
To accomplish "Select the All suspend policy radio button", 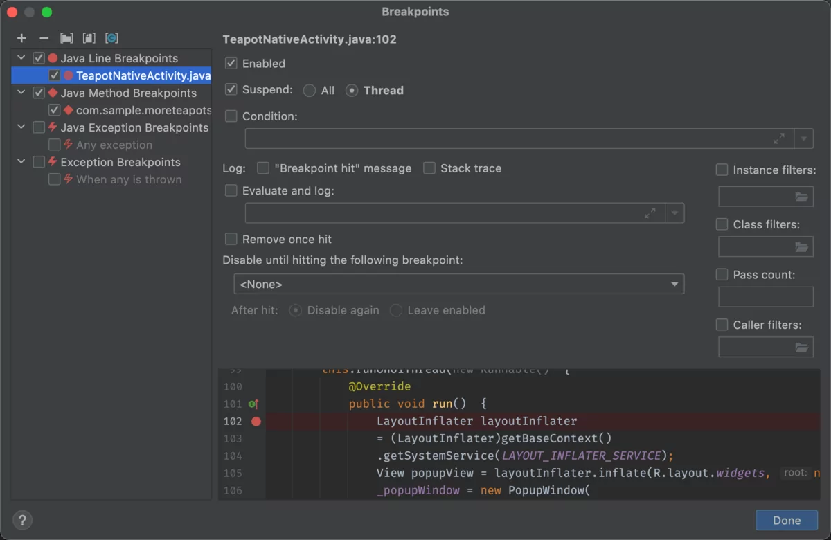I will [310, 90].
